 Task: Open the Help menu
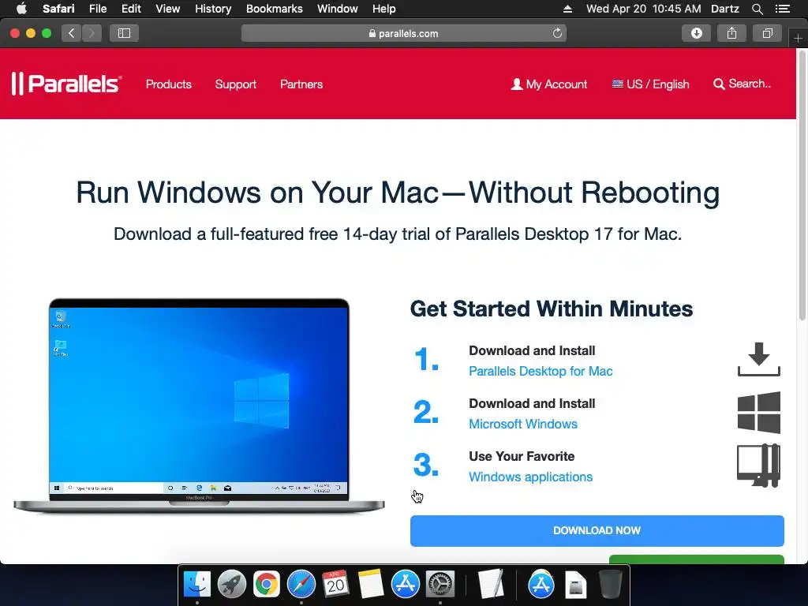[384, 9]
